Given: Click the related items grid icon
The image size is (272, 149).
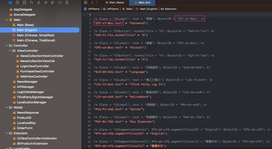Looking at the screenshot, I should coord(85,2).
